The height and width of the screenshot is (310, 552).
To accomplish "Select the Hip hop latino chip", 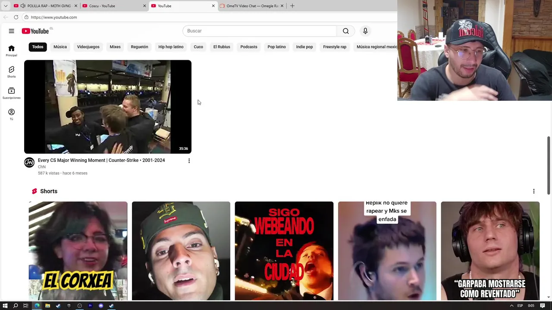I will 171,46.
